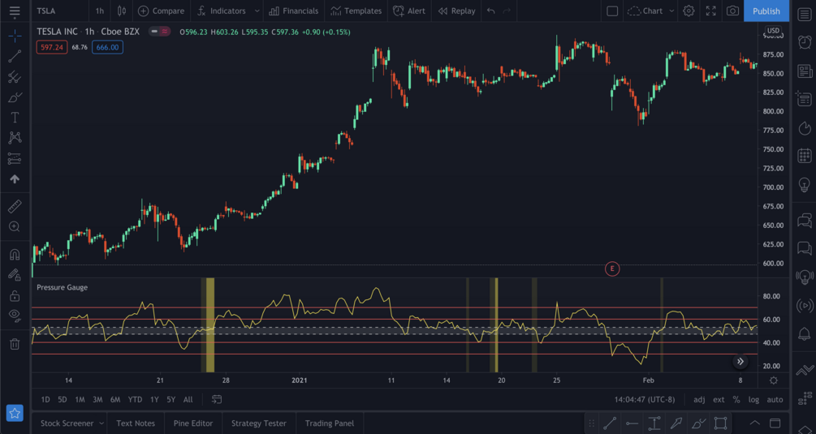Open the pitchfork drawing tools
This screenshot has height=434, width=816.
click(15, 77)
